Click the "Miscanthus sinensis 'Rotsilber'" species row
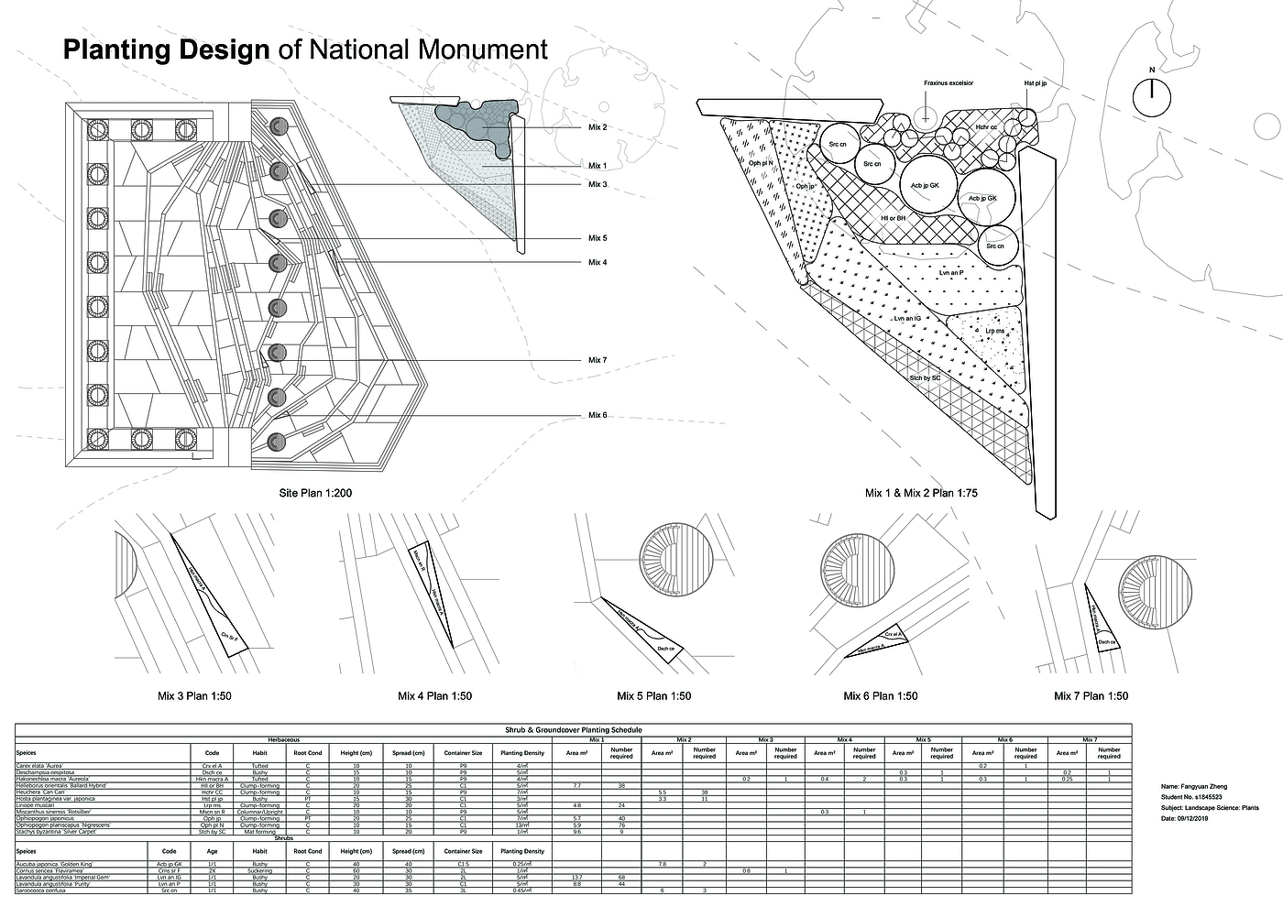 tap(574, 812)
